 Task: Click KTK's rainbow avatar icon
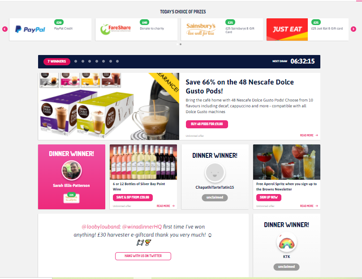[x=286, y=242]
